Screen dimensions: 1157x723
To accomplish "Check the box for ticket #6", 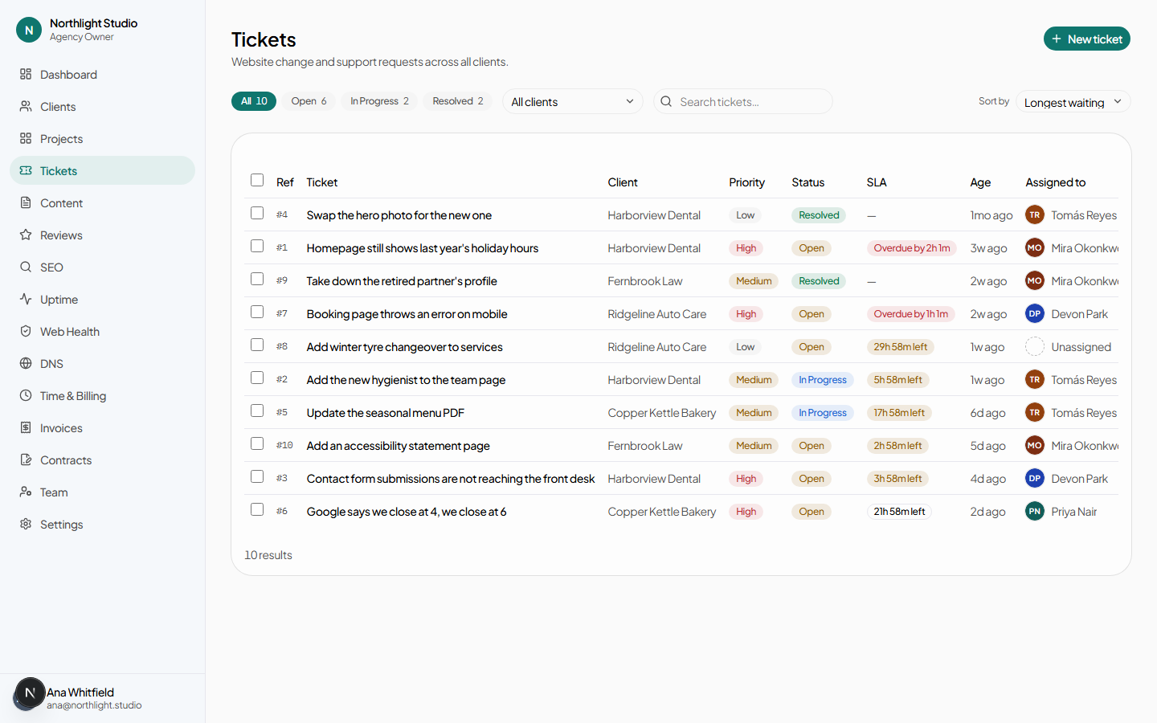I will (257, 509).
